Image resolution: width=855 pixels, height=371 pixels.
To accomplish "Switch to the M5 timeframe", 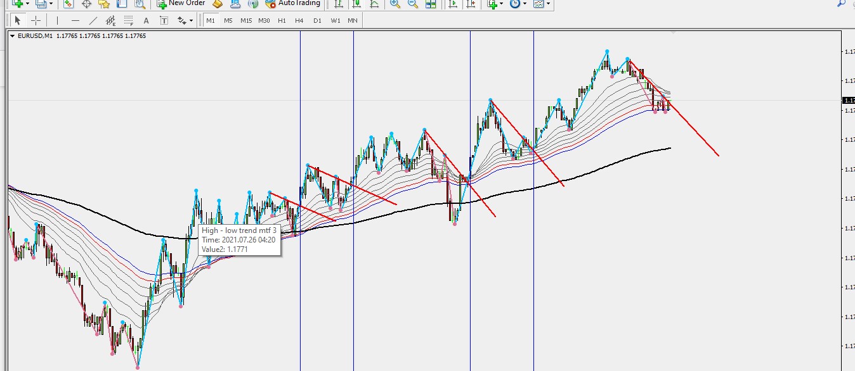I will (228, 20).
